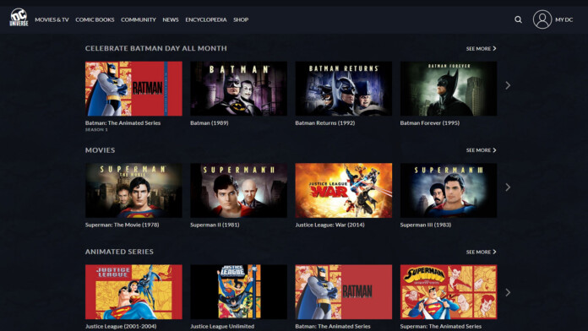Open the Movies & TV menu
This screenshot has width=588, height=331.
(52, 19)
